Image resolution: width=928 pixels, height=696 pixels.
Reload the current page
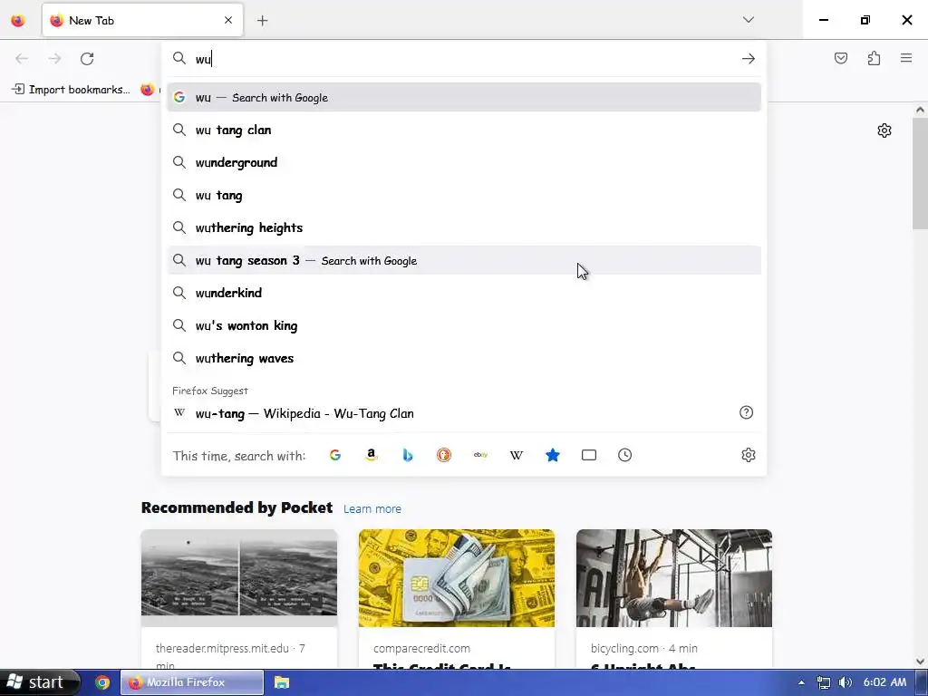tap(87, 59)
